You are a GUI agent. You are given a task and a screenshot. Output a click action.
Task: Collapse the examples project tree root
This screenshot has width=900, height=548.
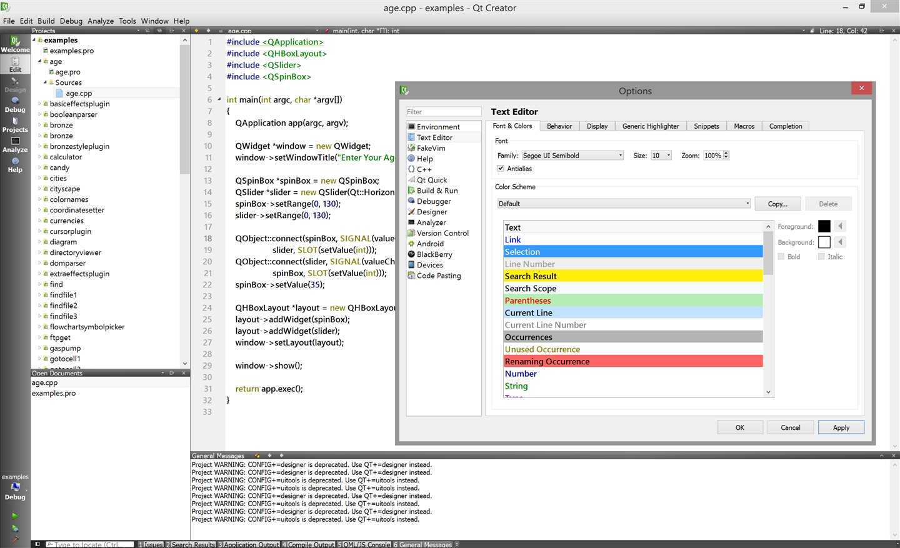tap(34, 40)
